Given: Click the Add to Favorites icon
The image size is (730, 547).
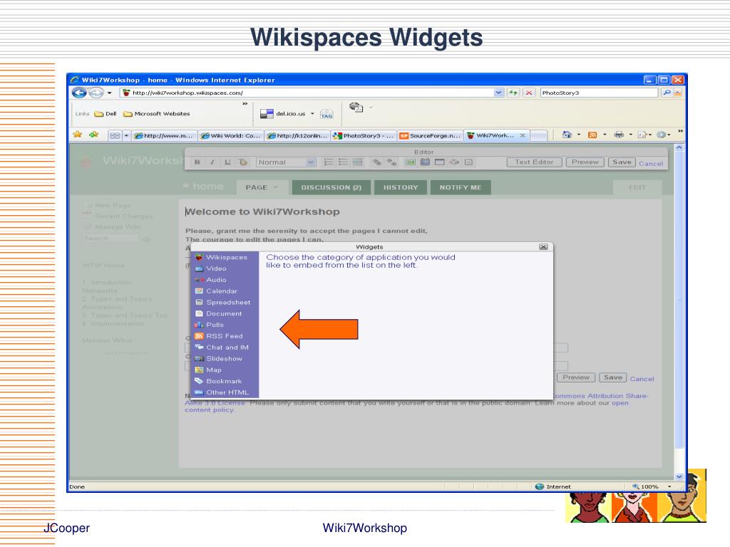Looking at the screenshot, I should tap(93, 135).
